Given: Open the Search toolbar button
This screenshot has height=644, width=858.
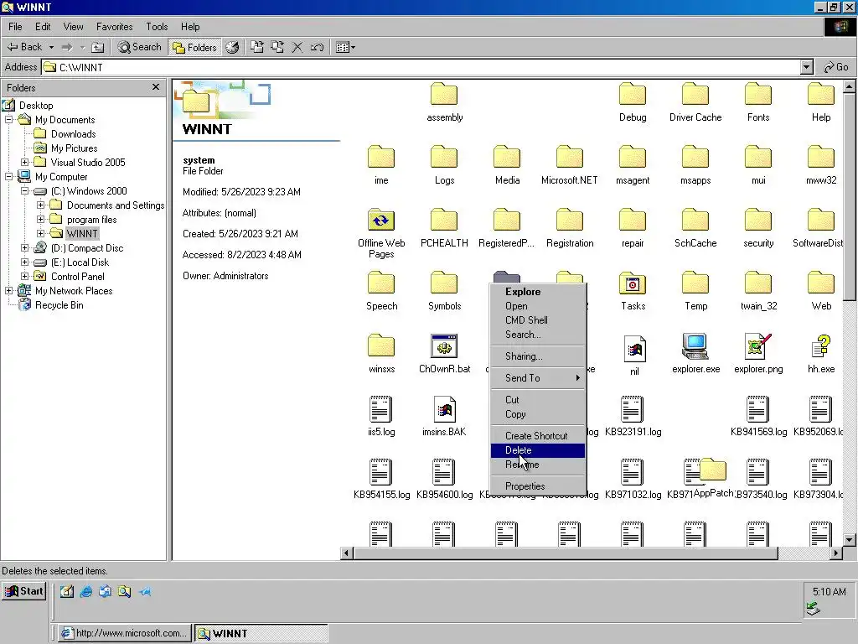Looking at the screenshot, I should (x=140, y=47).
